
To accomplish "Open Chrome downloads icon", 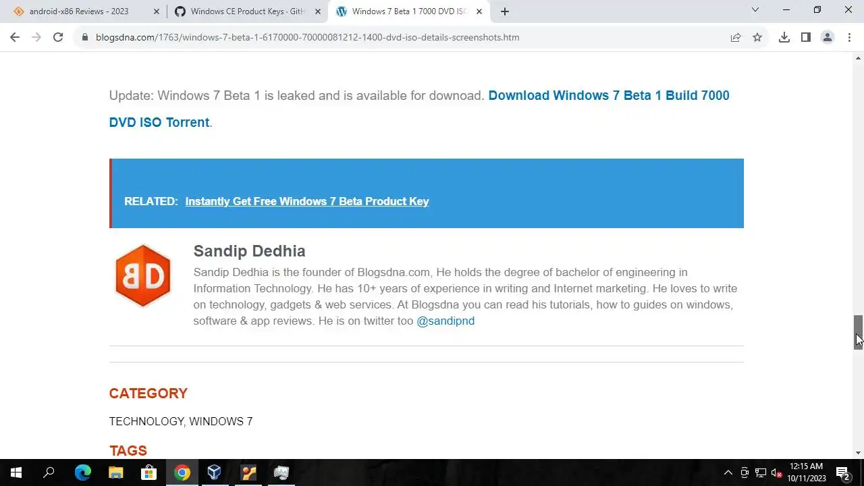I will point(784,37).
